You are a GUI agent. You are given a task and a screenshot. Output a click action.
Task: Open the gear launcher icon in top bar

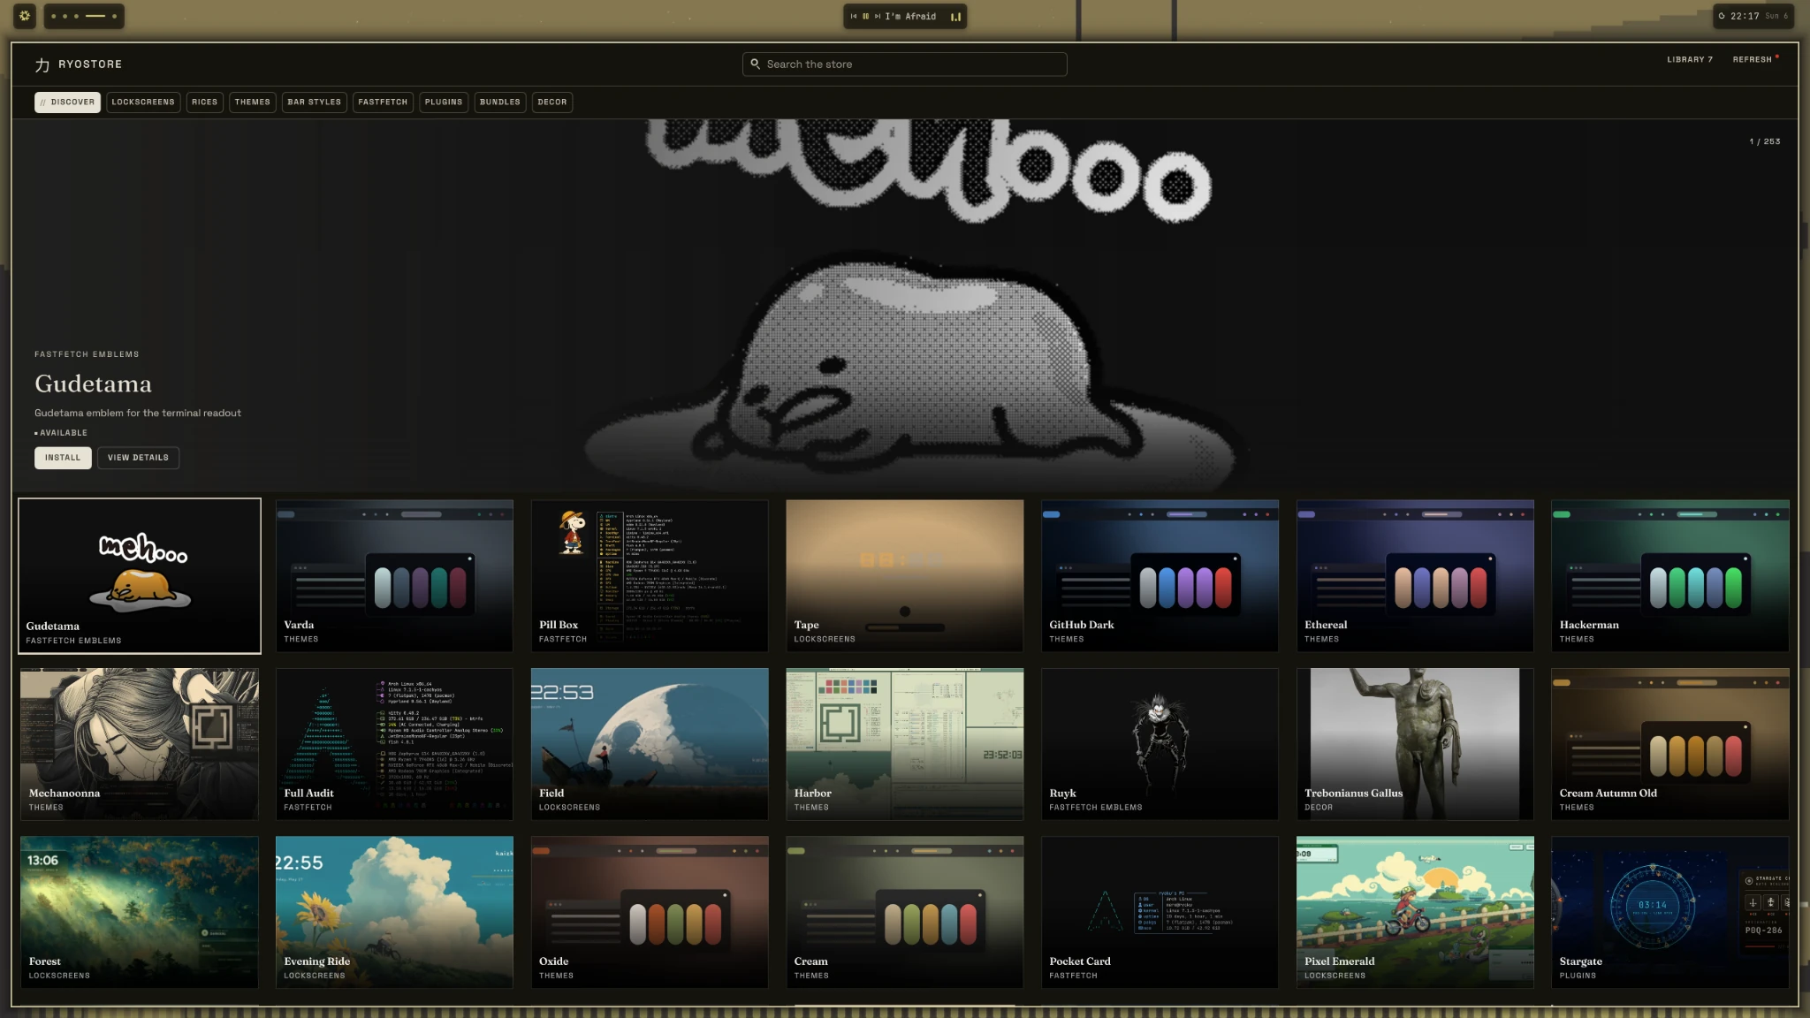tap(25, 16)
